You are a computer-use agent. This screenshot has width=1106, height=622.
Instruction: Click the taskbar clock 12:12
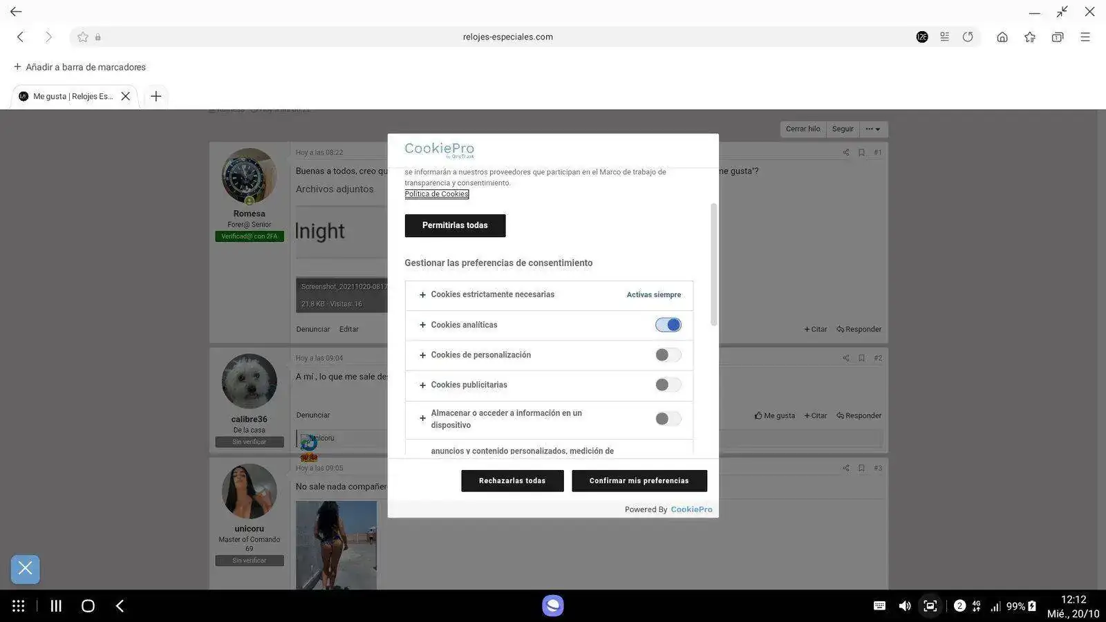point(1074,600)
